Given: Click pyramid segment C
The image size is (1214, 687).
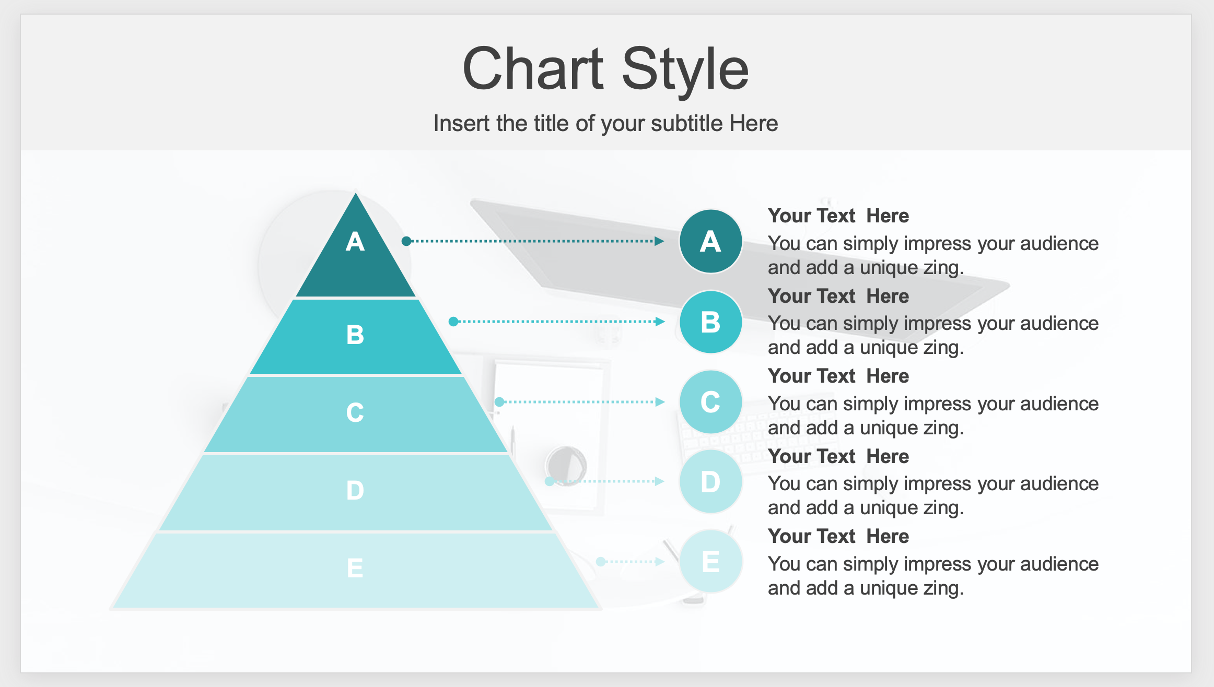Looking at the screenshot, I should [x=356, y=414].
